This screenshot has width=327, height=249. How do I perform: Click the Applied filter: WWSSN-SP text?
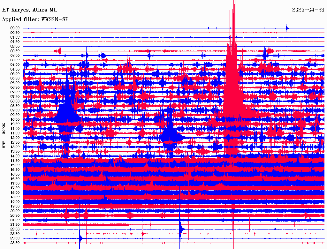(35, 19)
